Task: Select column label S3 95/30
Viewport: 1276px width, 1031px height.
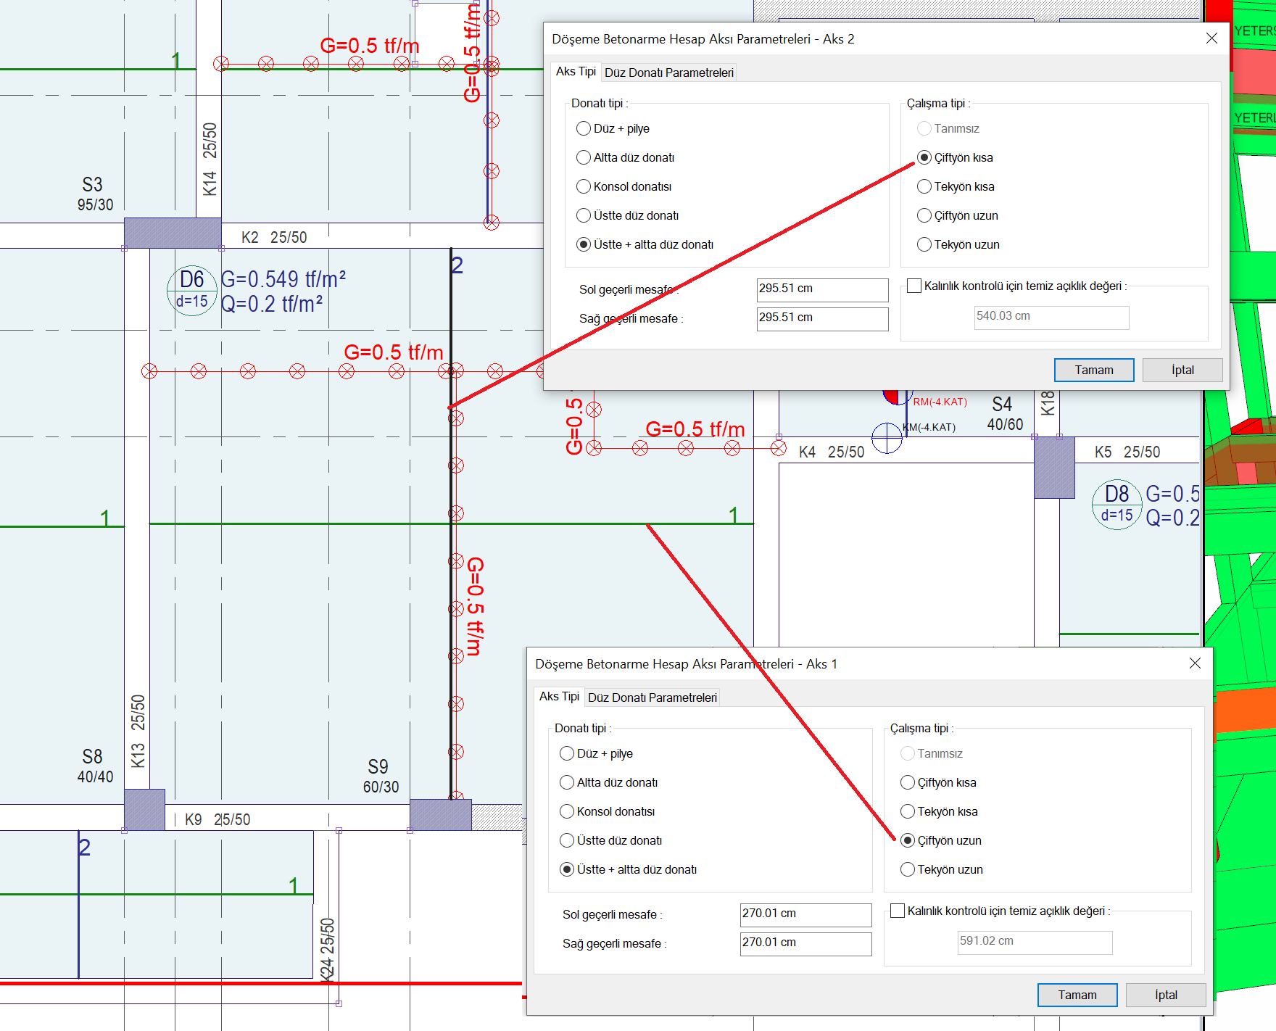Action: pyautogui.click(x=95, y=194)
